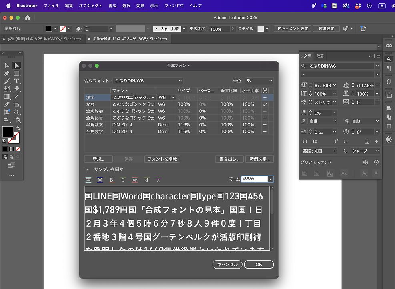Open the CC Libraries link icon in dock

[x=389, y=46]
